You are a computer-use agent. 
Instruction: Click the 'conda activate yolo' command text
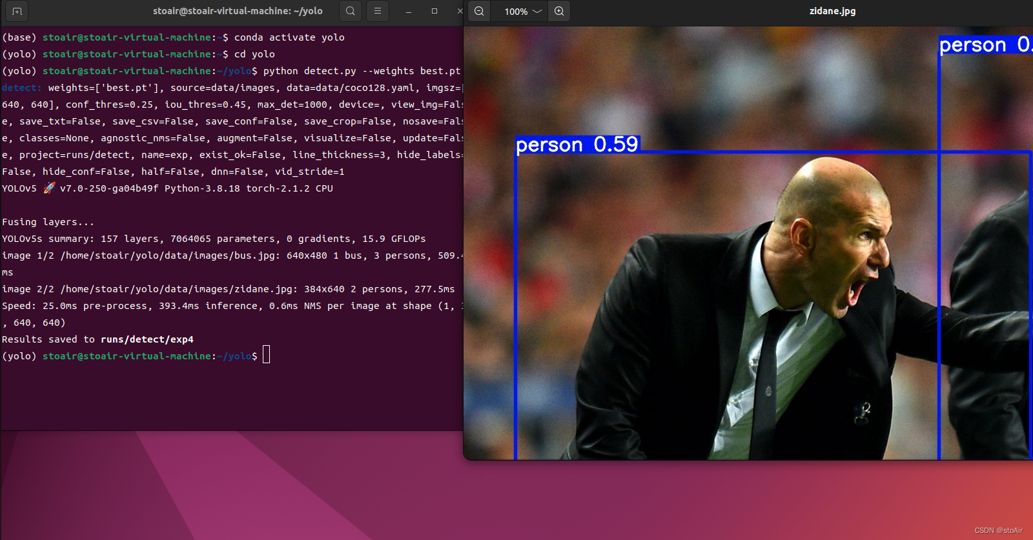point(289,37)
